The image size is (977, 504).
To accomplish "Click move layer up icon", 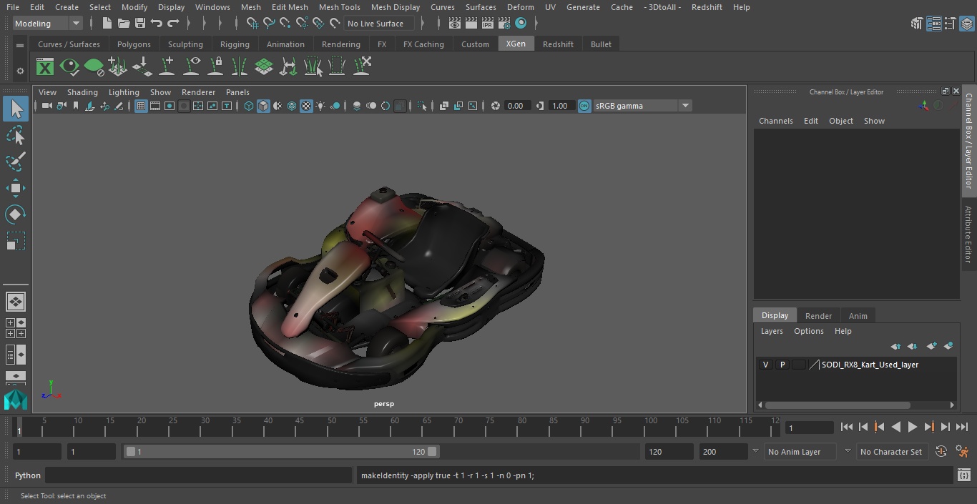I will tap(895, 346).
